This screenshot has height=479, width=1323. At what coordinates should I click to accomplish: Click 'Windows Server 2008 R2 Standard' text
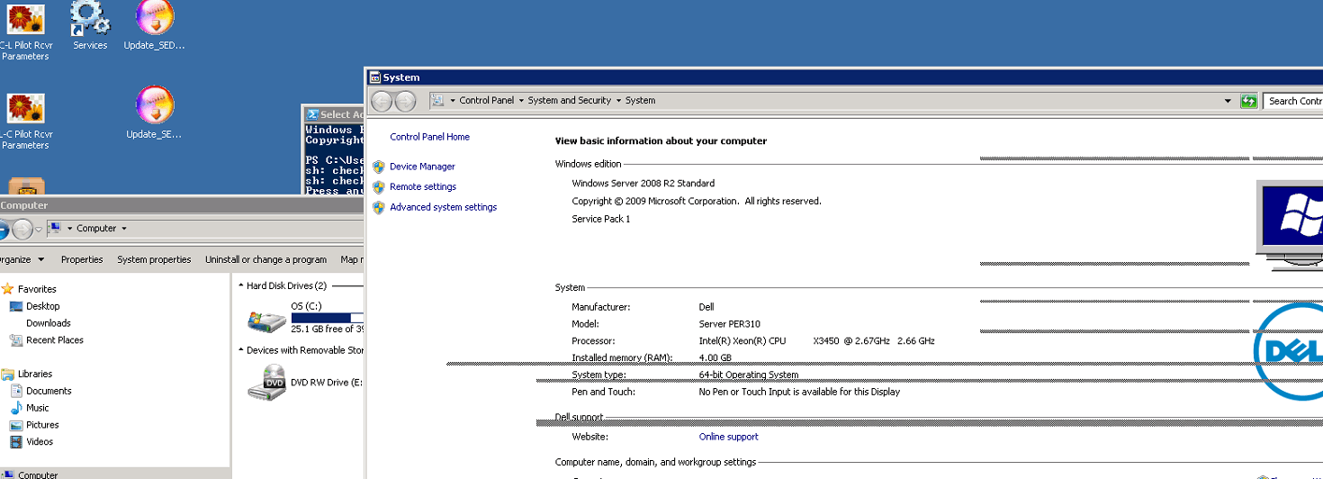pos(643,184)
